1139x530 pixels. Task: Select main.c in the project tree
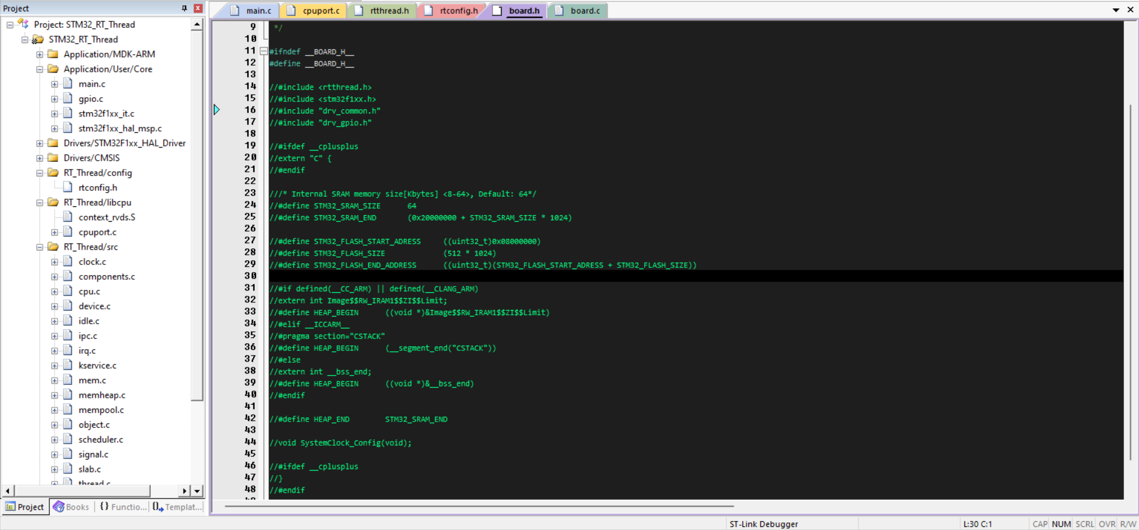coord(91,84)
